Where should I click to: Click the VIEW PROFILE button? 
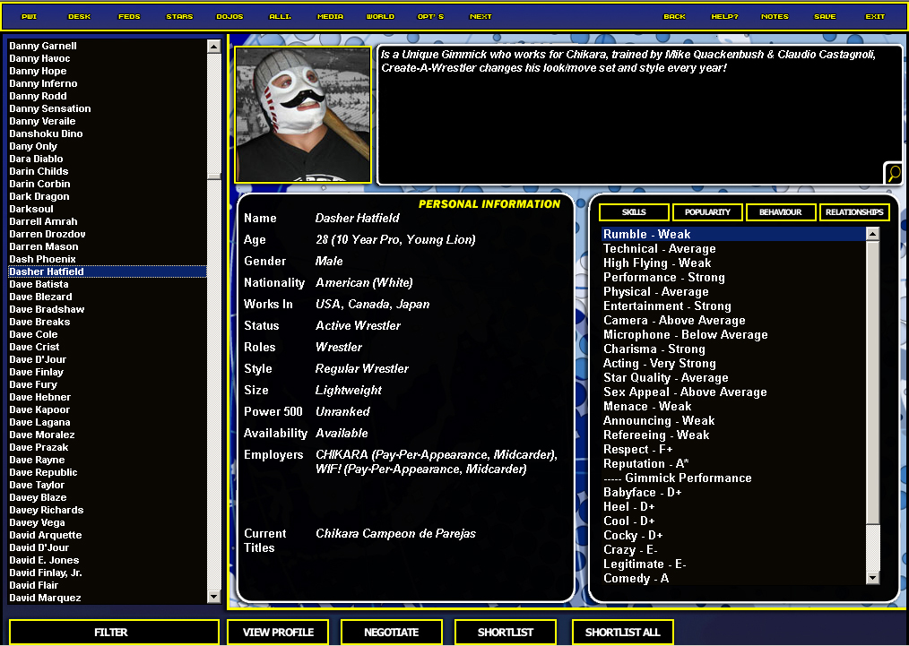[278, 632]
